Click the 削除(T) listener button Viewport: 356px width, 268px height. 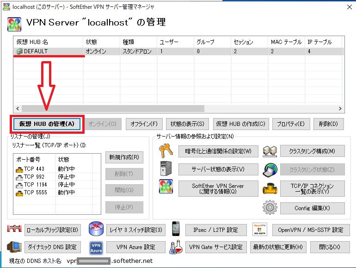click(124, 174)
